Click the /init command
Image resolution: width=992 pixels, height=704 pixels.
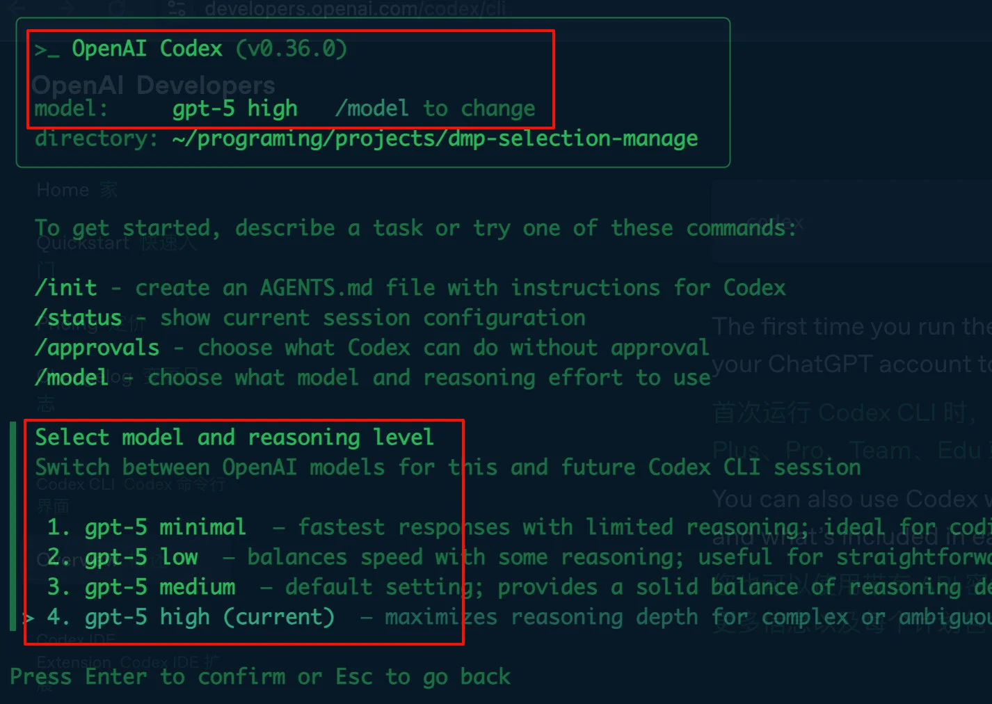(x=66, y=287)
